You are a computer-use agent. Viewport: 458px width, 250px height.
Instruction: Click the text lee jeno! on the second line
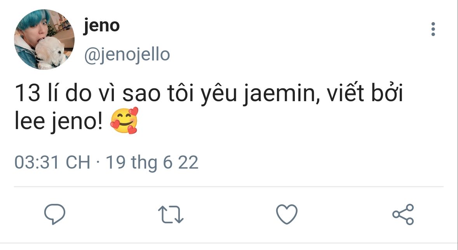59,121
